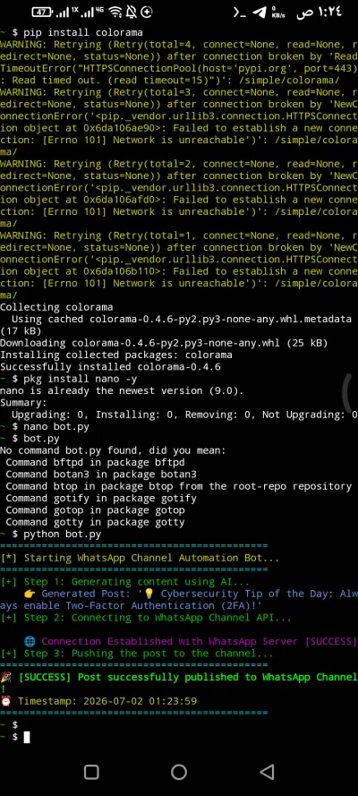Go home with the circle nav button

coord(178,772)
